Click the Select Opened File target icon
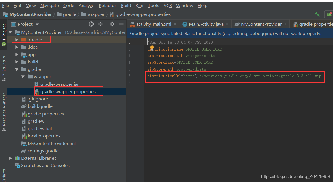 coord(91,24)
